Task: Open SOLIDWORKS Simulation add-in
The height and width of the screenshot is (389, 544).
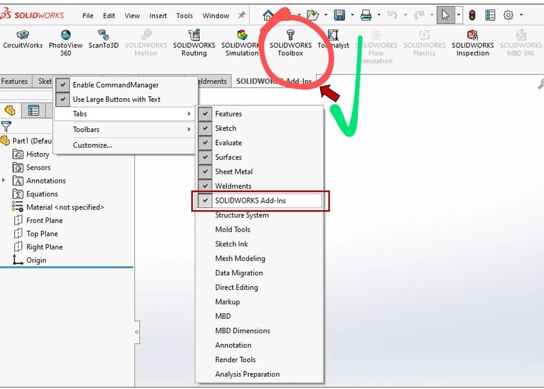Action: coord(242,42)
